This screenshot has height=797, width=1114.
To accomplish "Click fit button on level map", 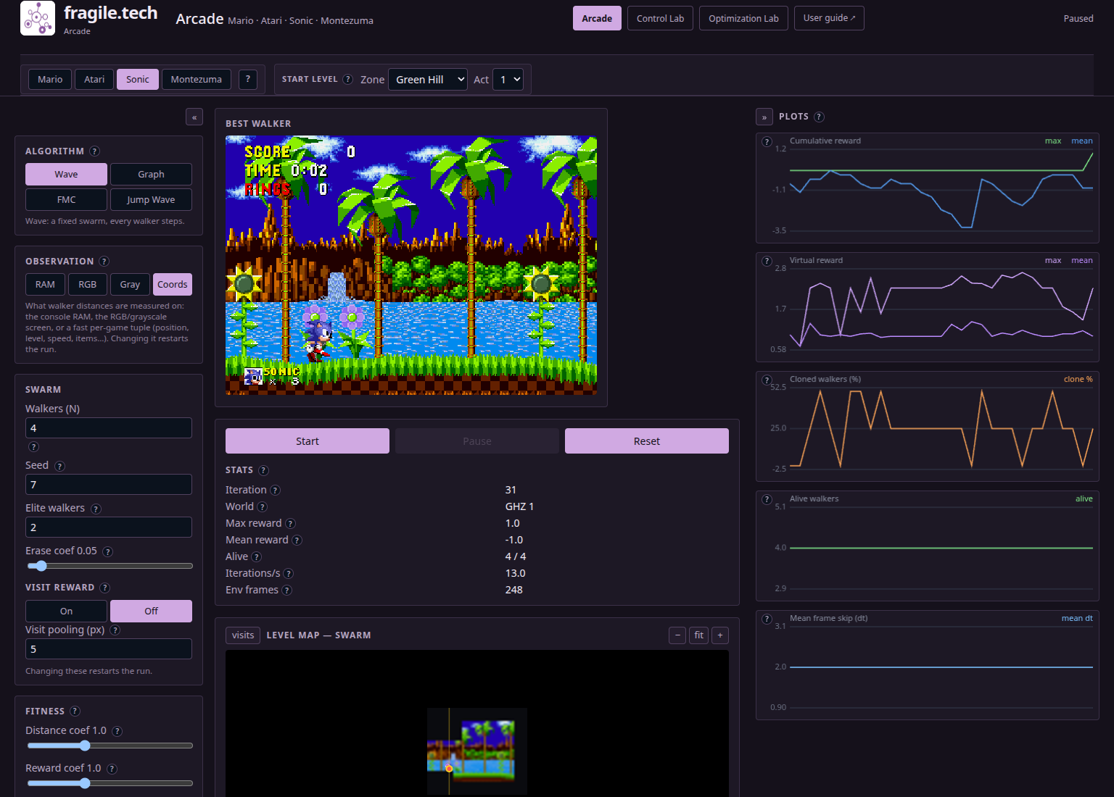I will point(699,635).
